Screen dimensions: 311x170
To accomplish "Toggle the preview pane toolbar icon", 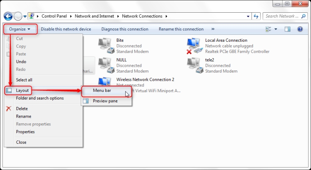I will [x=287, y=29].
